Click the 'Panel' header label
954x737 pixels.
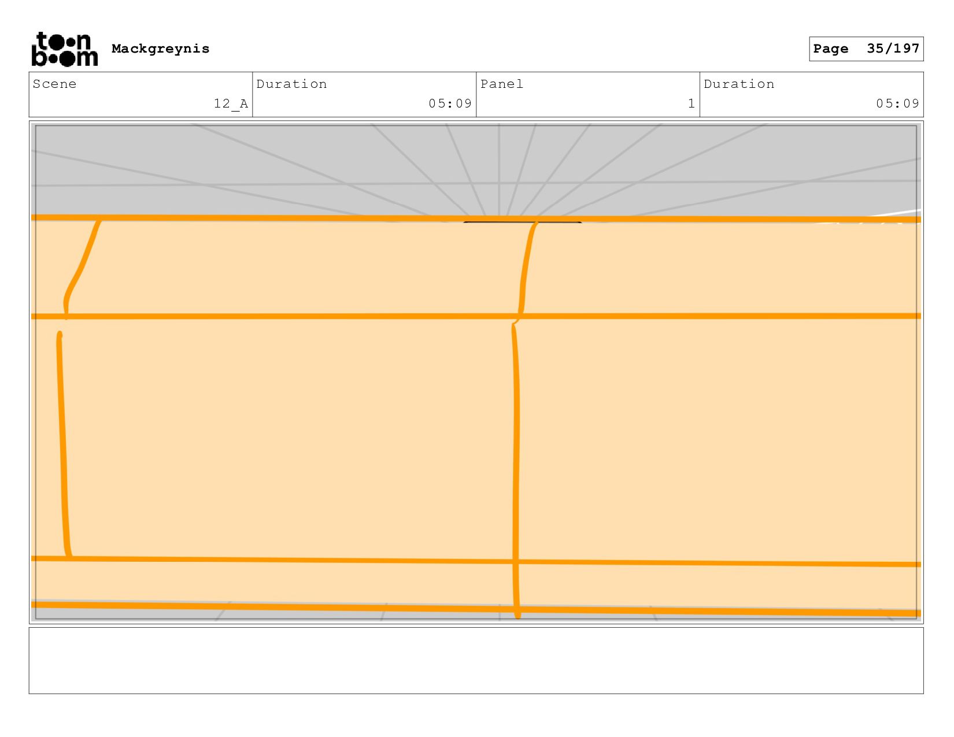502,84
